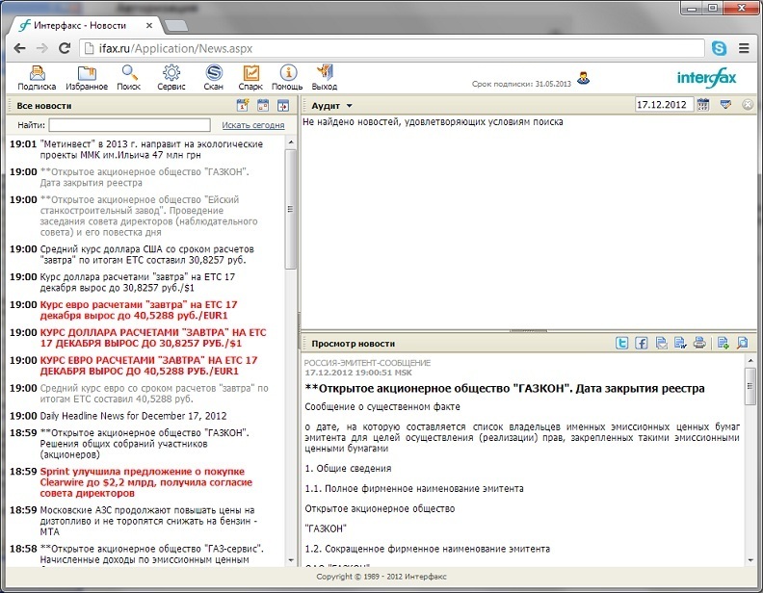
Task: Click the Все новости panel title
Action: point(43,106)
